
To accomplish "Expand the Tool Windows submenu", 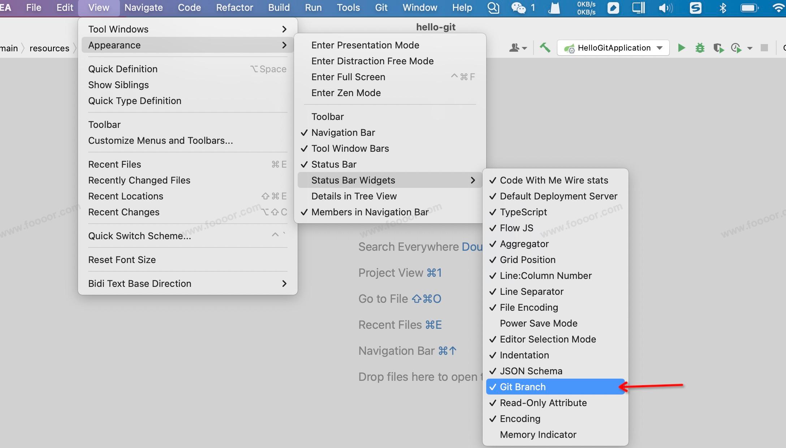I will pos(187,29).
